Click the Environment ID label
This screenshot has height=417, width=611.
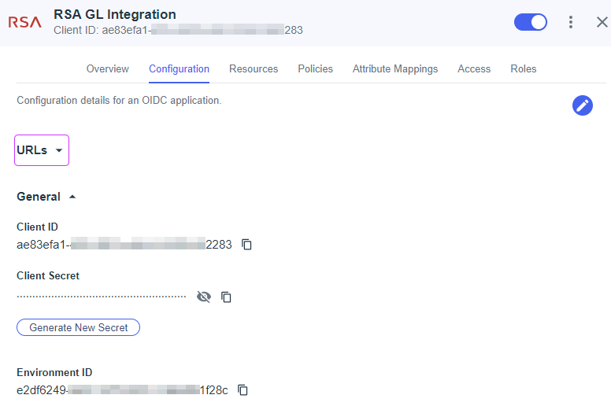pos(54,373)
